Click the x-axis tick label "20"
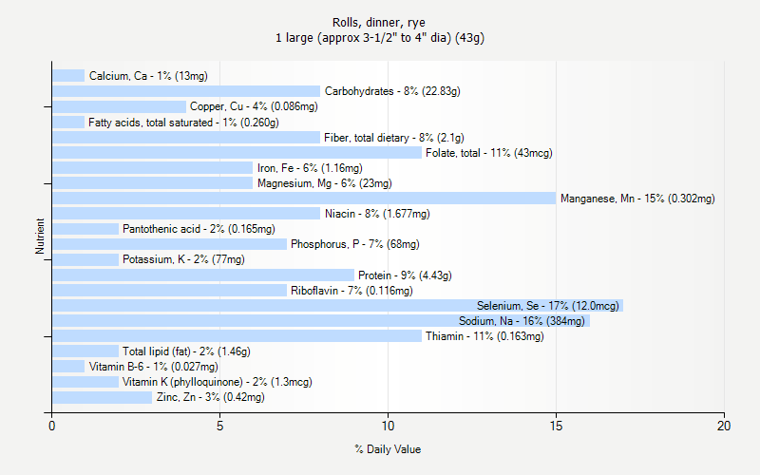760x475 pixels. 724,426
